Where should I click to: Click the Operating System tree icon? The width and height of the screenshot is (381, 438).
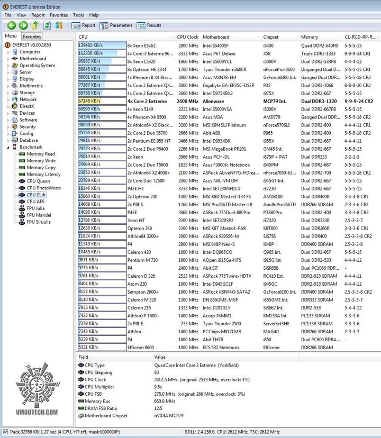tap(15, 66)
